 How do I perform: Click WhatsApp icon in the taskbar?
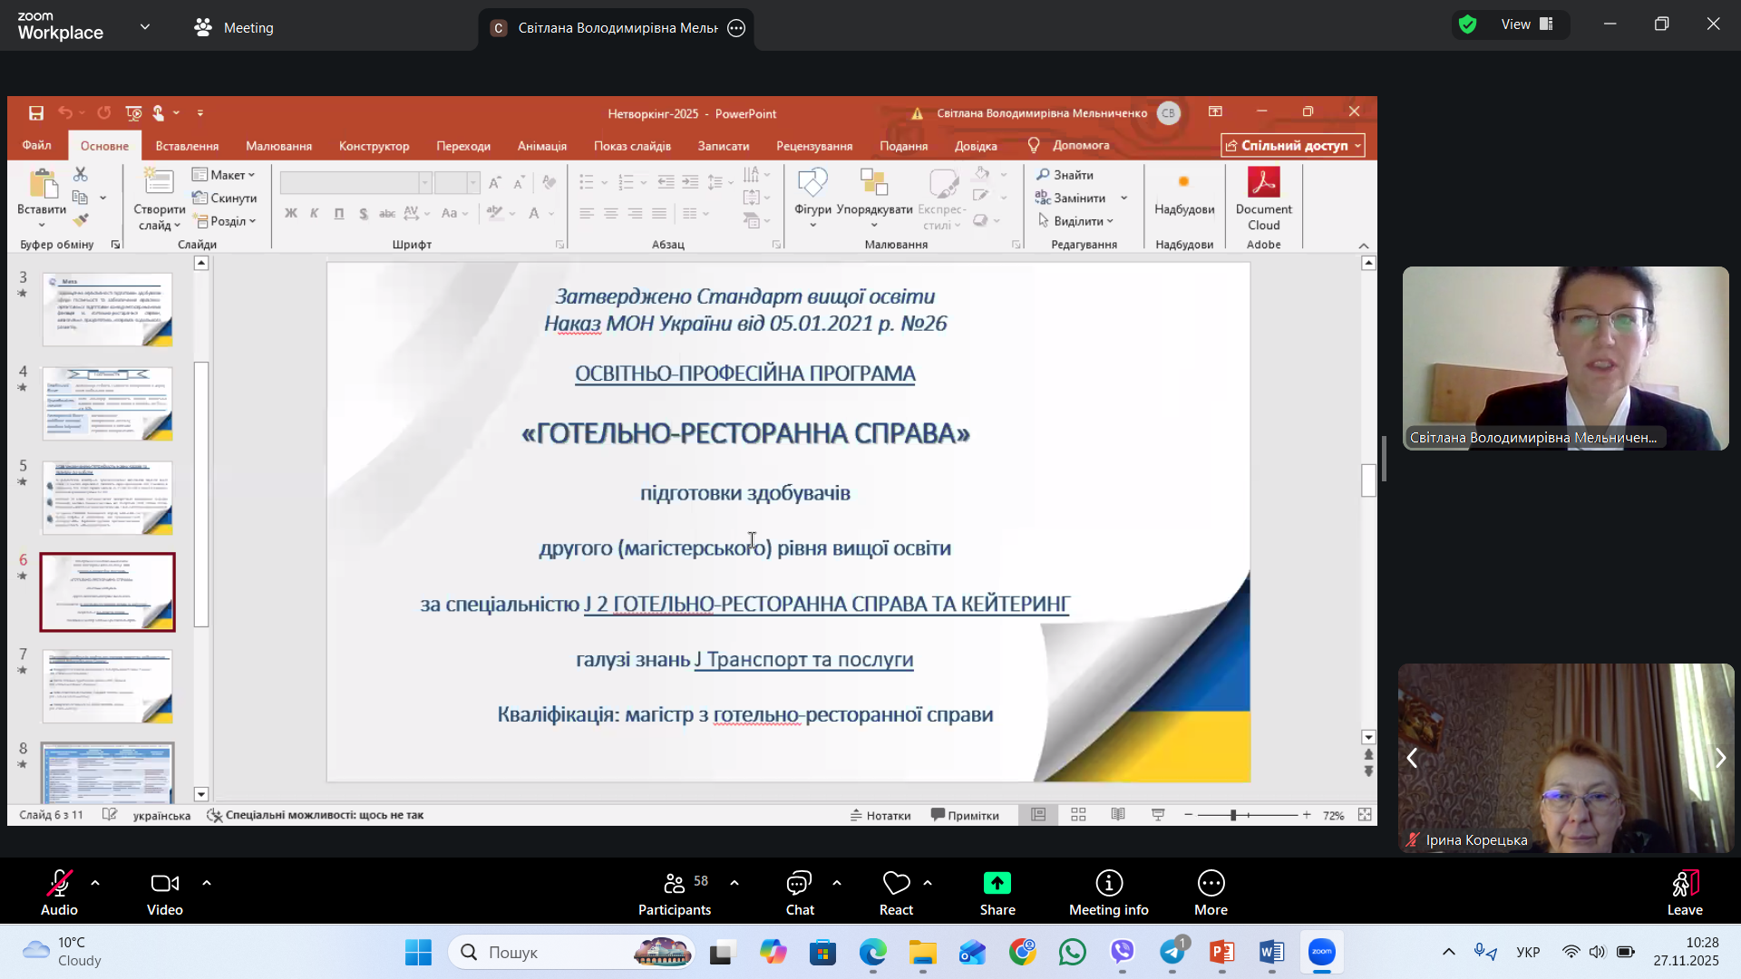click(1073, 953)
